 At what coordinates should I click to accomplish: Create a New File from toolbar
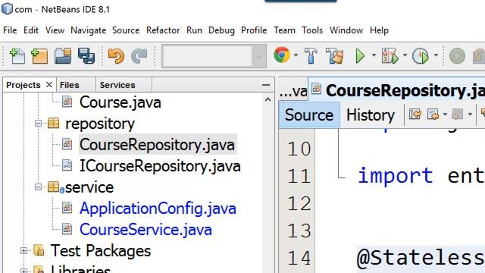coord(17,56)
